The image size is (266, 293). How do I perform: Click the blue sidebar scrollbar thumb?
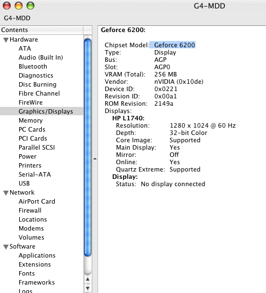tap(88, 147)
